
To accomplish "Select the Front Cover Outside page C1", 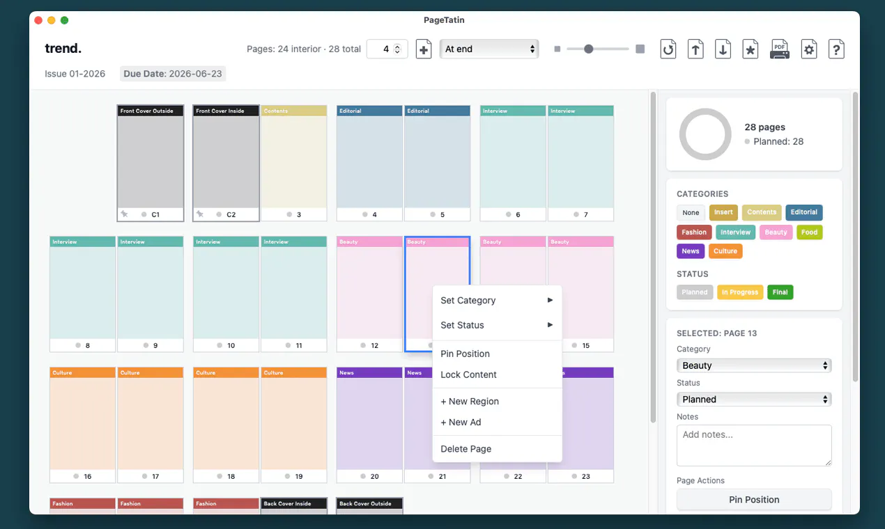I will tap(151, 163).
